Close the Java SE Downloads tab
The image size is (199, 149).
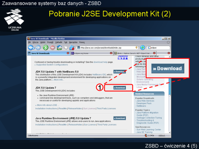coord(68,53)
